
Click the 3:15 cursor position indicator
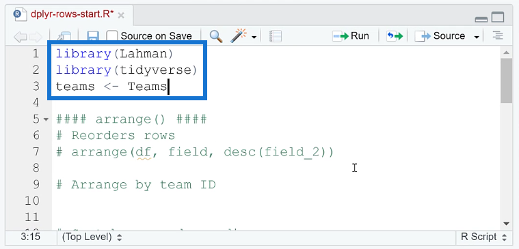coord(30,237)
